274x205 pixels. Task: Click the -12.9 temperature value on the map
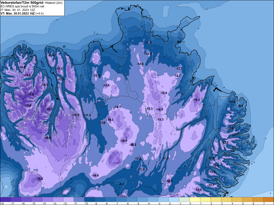tap(215, 166)
